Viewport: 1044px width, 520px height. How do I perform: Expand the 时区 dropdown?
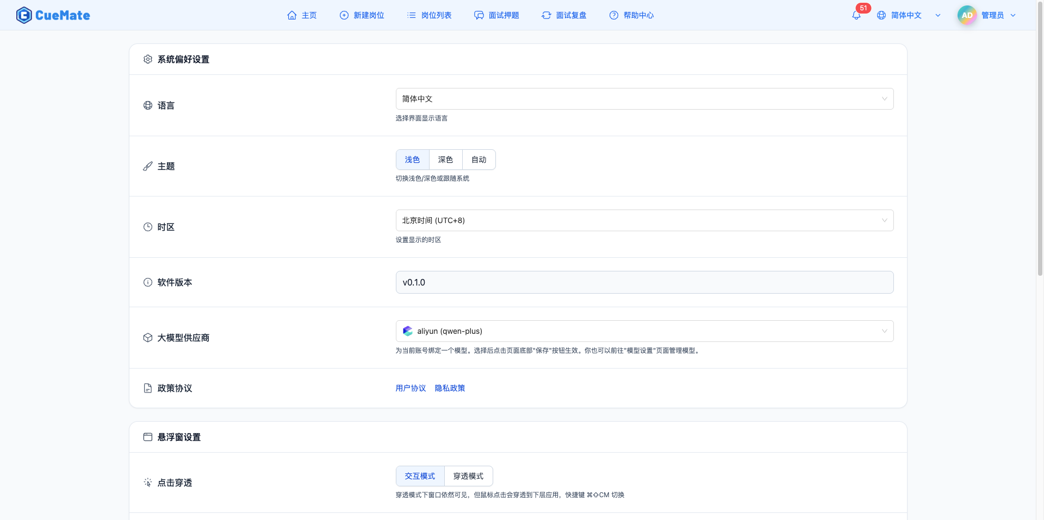tap(645, 220)
